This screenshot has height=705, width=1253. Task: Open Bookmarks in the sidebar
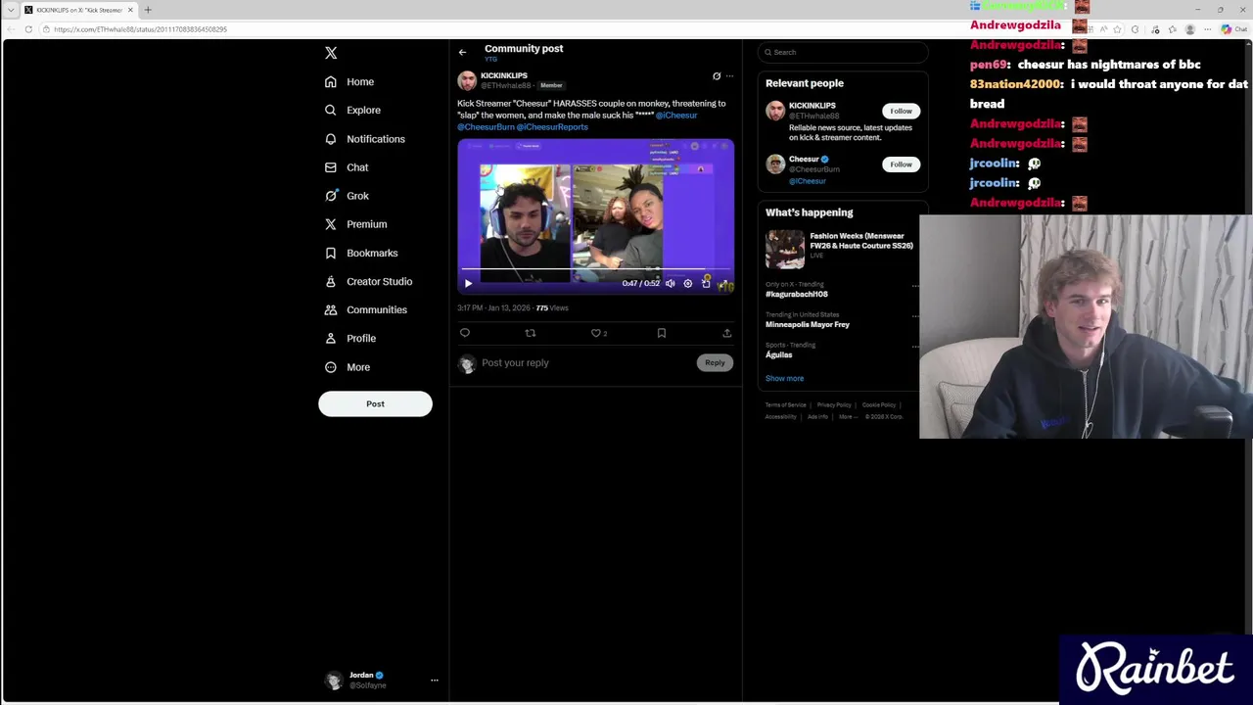click(360, 253)
